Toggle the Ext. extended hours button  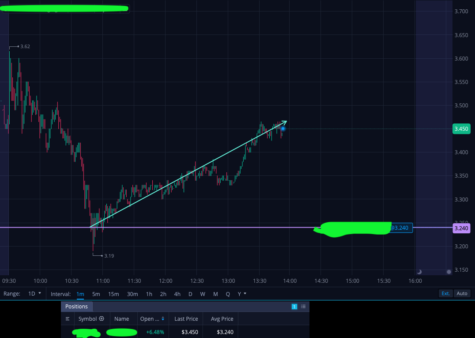445,293
